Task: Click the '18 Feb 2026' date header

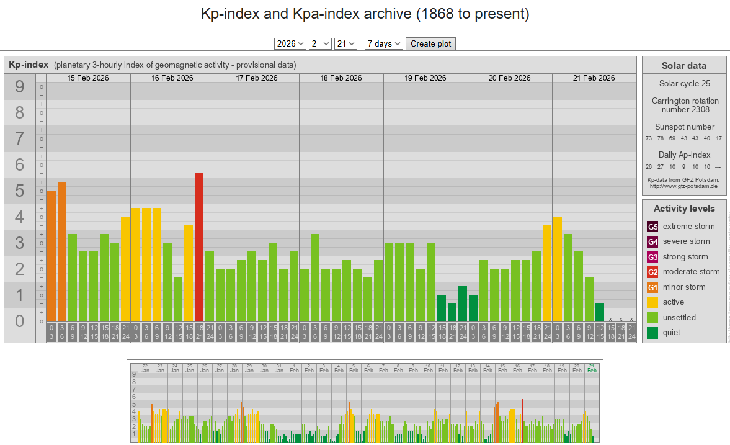Action: pyautogui.click(x=341, y=78)
